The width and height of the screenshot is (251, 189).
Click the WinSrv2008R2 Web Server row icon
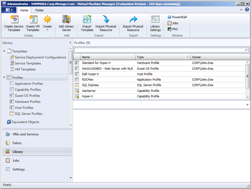tap(77, 69)
